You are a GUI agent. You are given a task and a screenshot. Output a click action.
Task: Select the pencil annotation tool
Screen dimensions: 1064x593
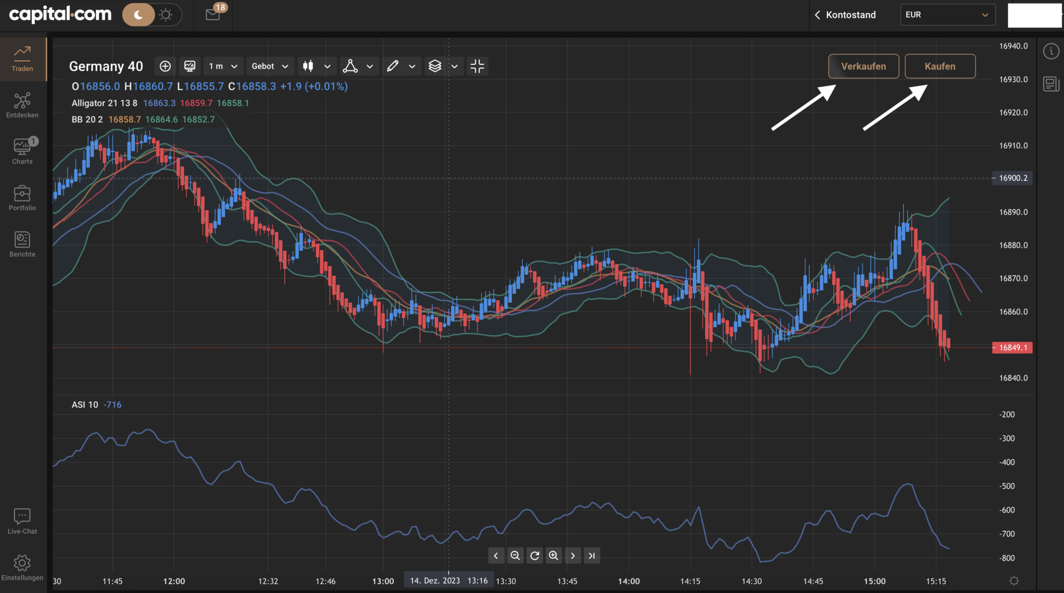pyautogui.click(x=393, y=66)
